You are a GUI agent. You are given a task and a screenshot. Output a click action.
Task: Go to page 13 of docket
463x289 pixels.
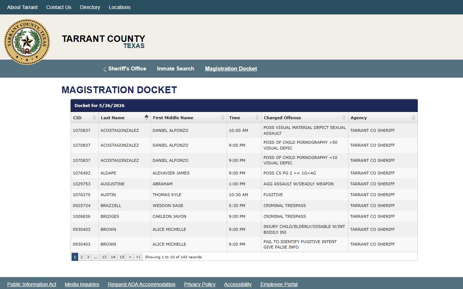(104, 257)
